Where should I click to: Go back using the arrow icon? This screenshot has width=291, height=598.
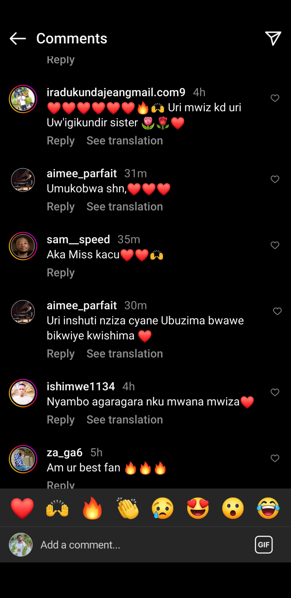(x=18, y=39)
